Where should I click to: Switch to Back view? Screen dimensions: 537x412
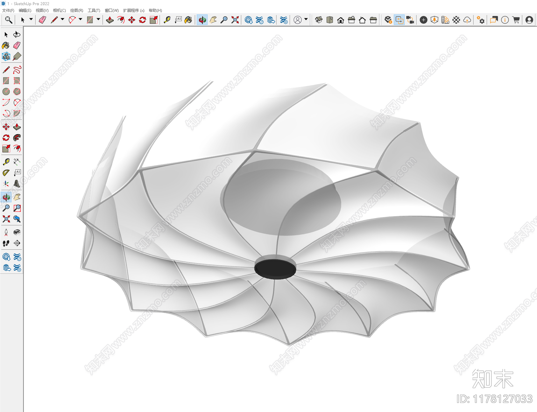[x=362, y=20]
